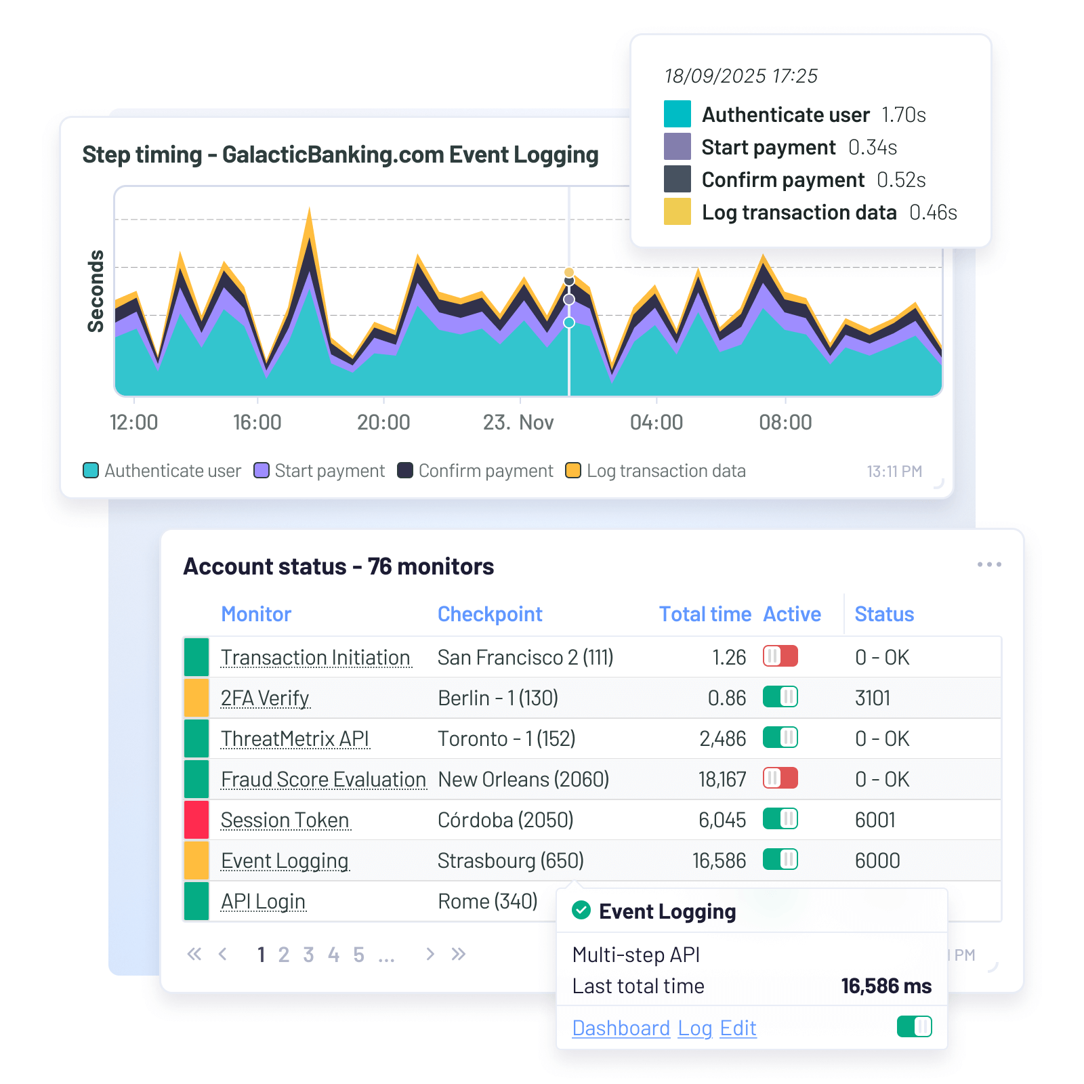Click the green checkmark icon beside Event Logging
This screenshot has width=1084, height=1084.
click(581, 911)
